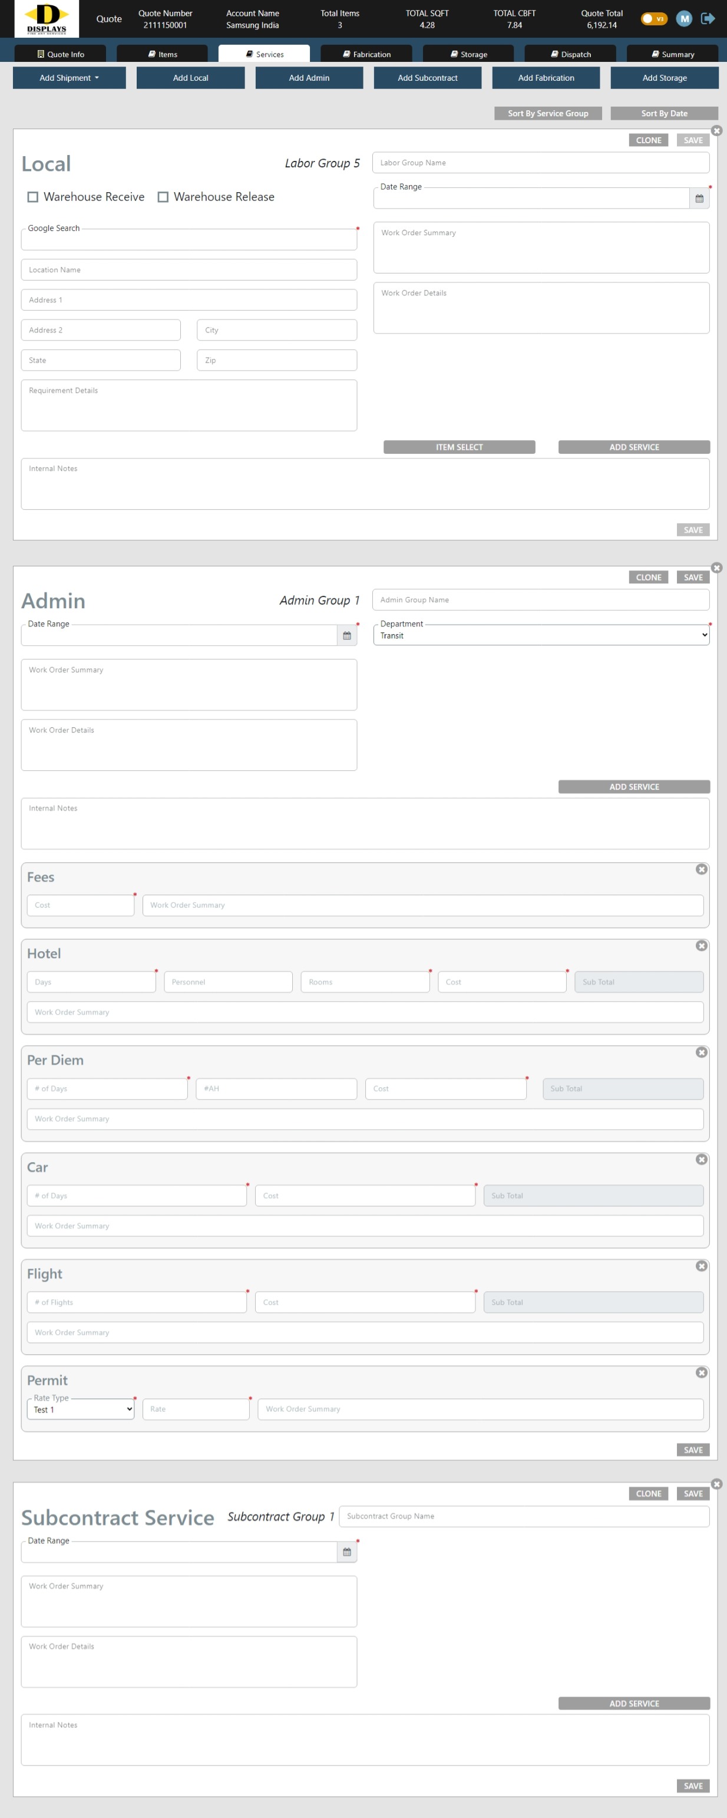Click the M user avatar icon
The width and height of the screenshot is (727, 1818).
click(683, 18)
